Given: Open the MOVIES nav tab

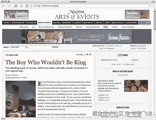Looking at the screenshot, I should point(57,23).
